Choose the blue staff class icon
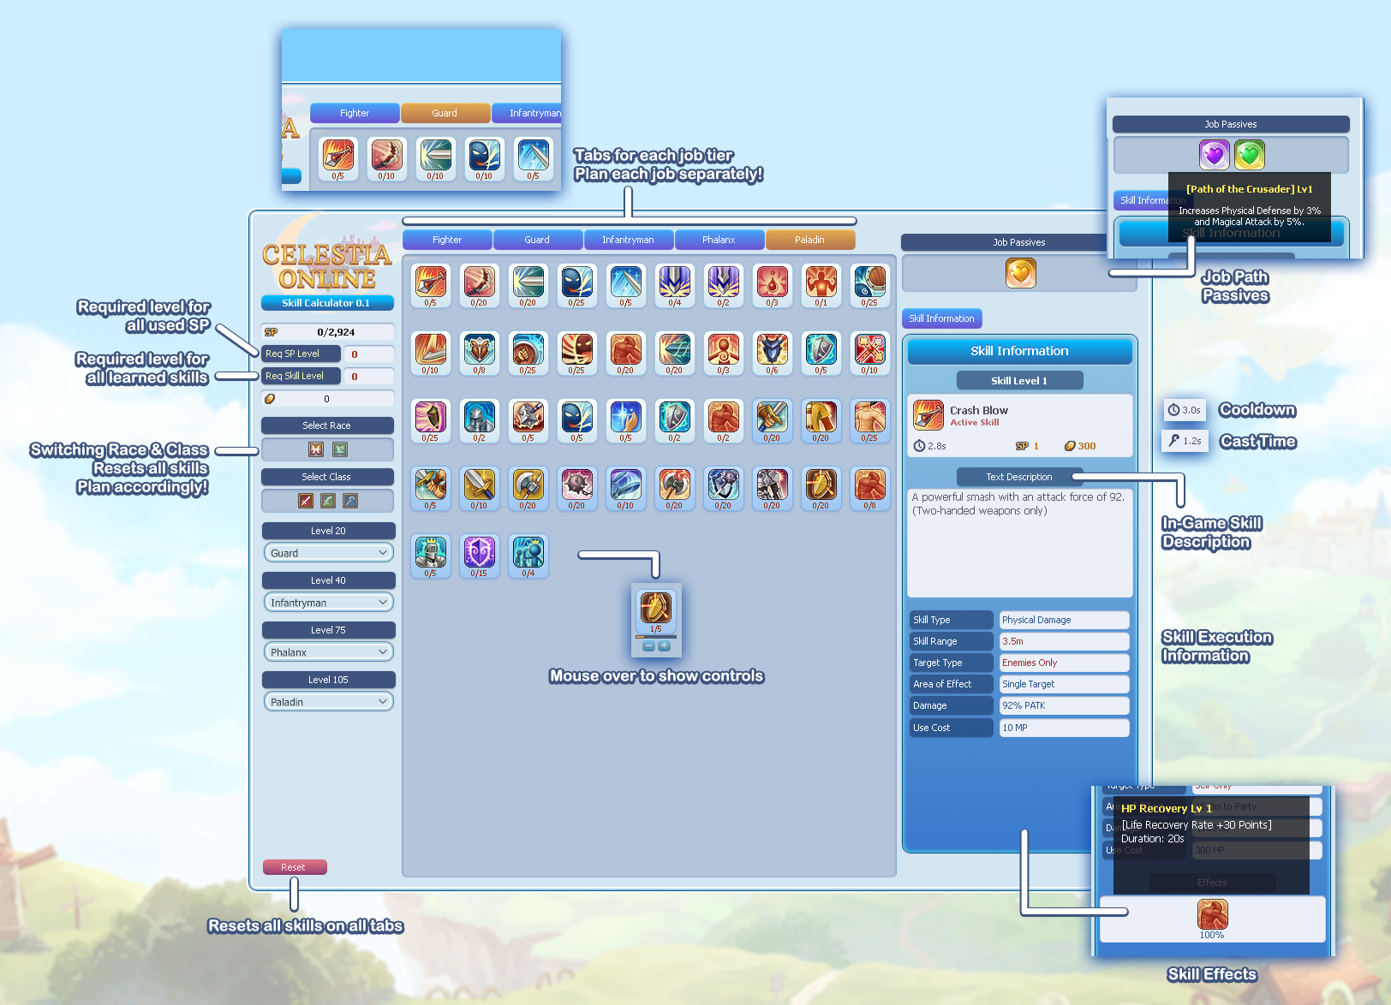 pyautogui.click(x=349, y=501)
